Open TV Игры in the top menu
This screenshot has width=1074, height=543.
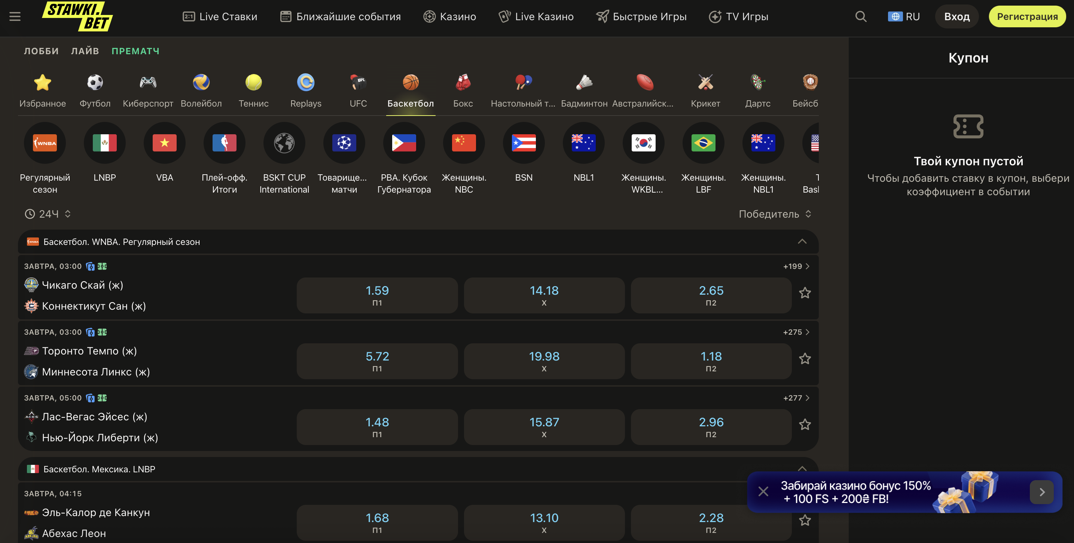[x=738, y=17]
